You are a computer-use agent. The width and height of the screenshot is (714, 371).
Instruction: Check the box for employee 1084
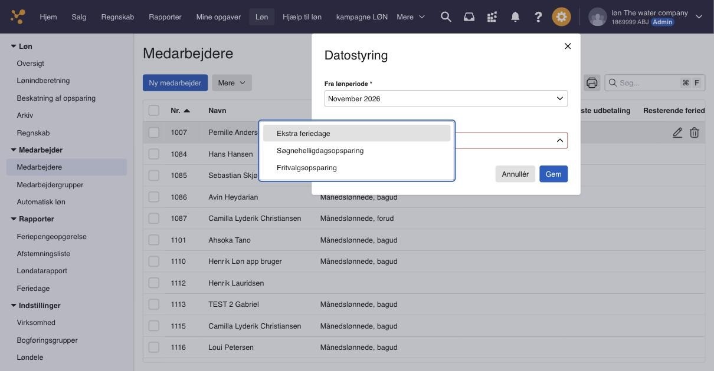tap(154, 154)
